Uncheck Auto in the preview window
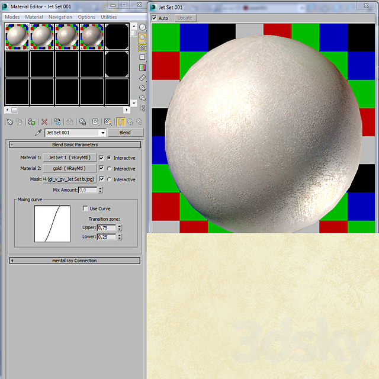Image resolution: width=379 pixels, height=379 pixels. point(154,18)
